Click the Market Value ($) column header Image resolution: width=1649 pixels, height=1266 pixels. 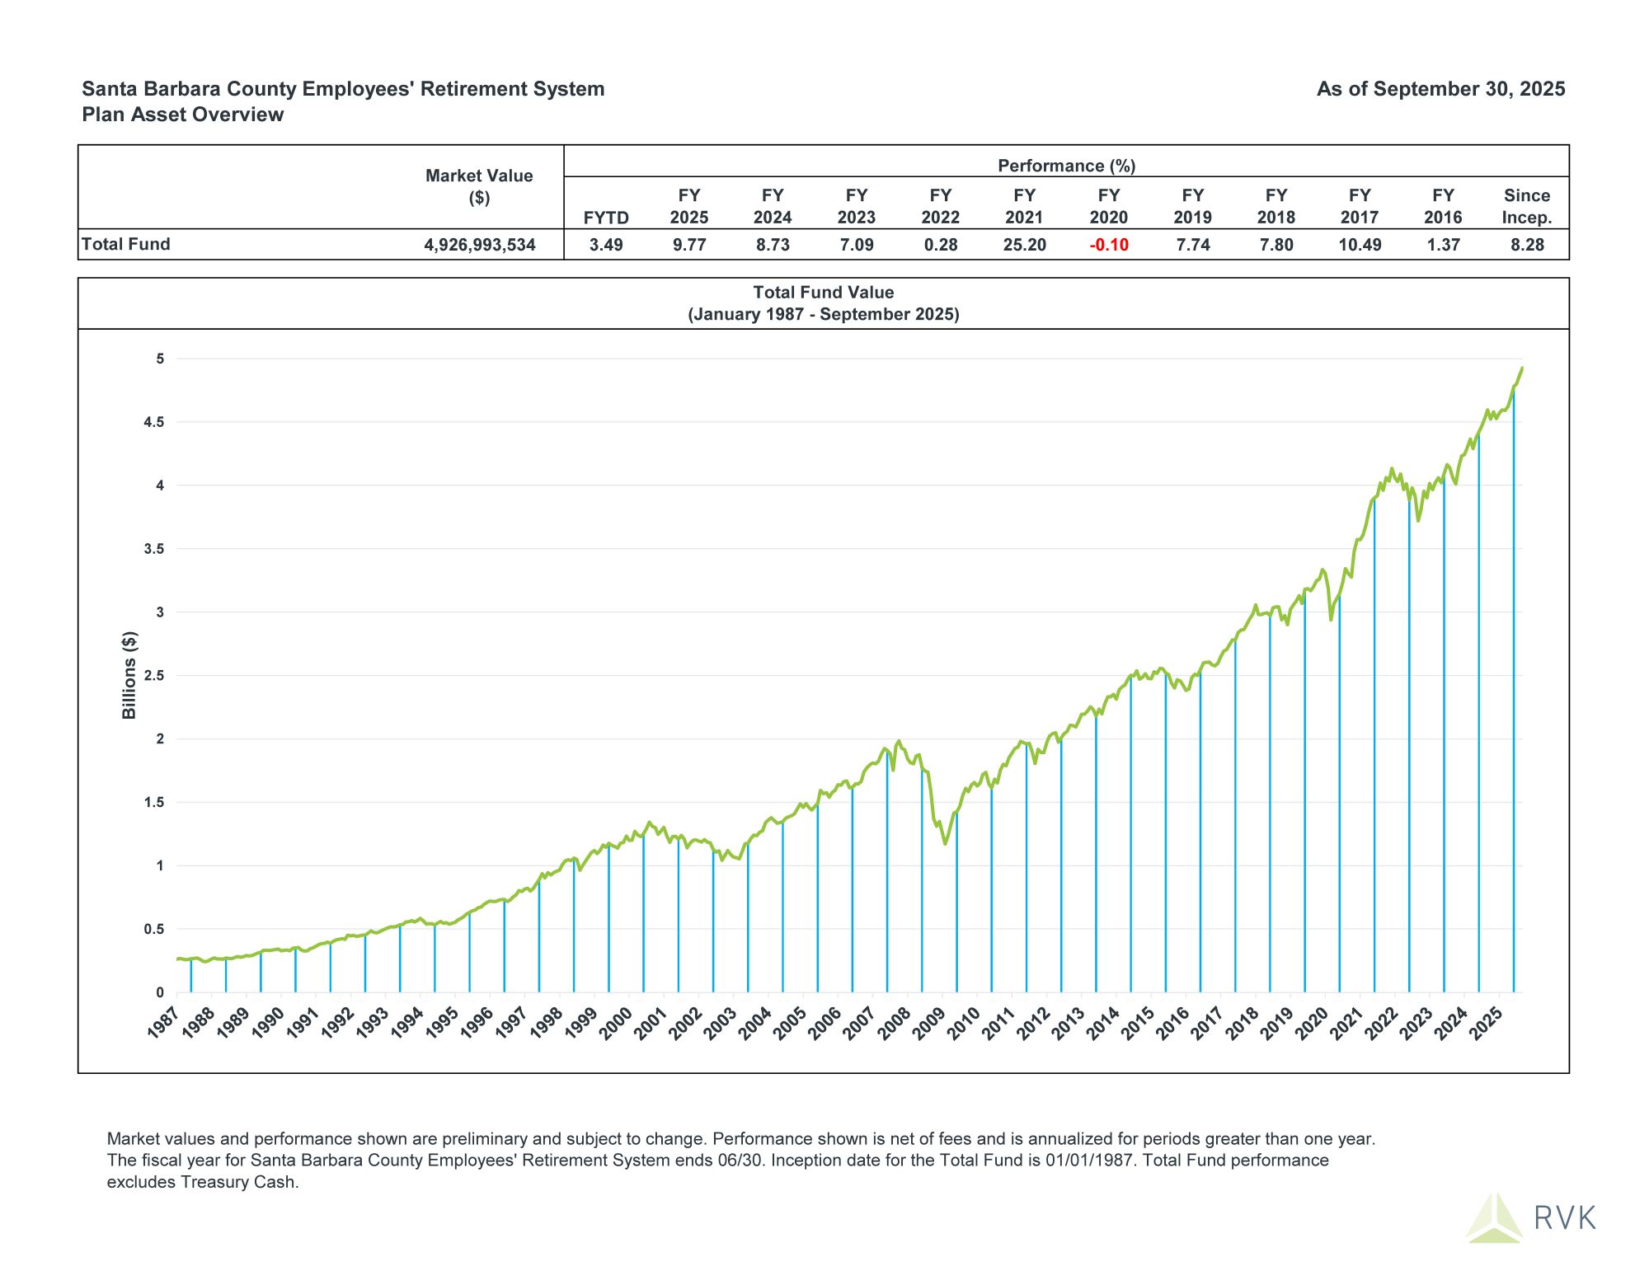pyautogui.click(x=479, y=186)
